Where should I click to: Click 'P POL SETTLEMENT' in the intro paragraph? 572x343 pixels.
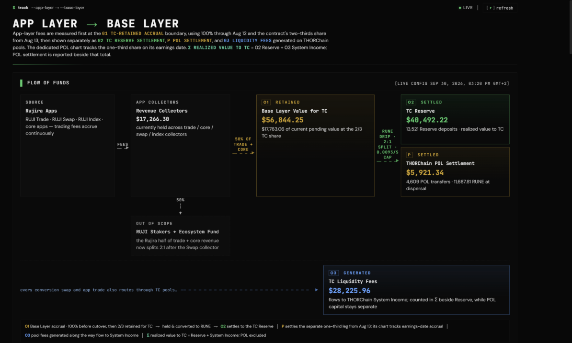(189, 41)
